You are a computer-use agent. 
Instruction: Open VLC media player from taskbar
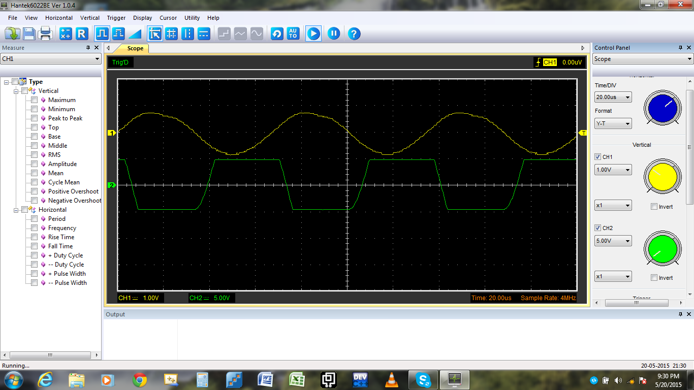tap(392, 379)
